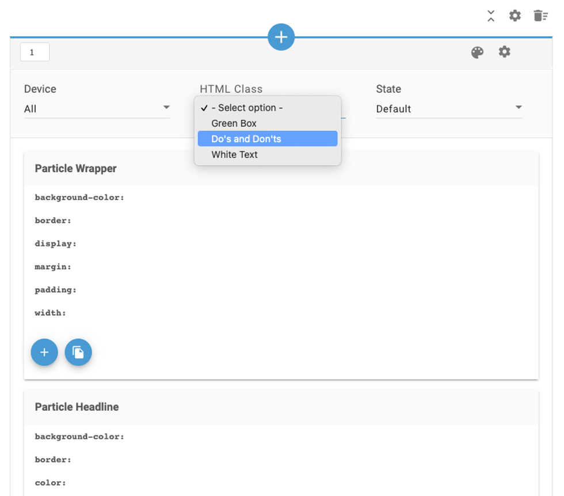Open the top-right settings gear

(x=515, y=16)
